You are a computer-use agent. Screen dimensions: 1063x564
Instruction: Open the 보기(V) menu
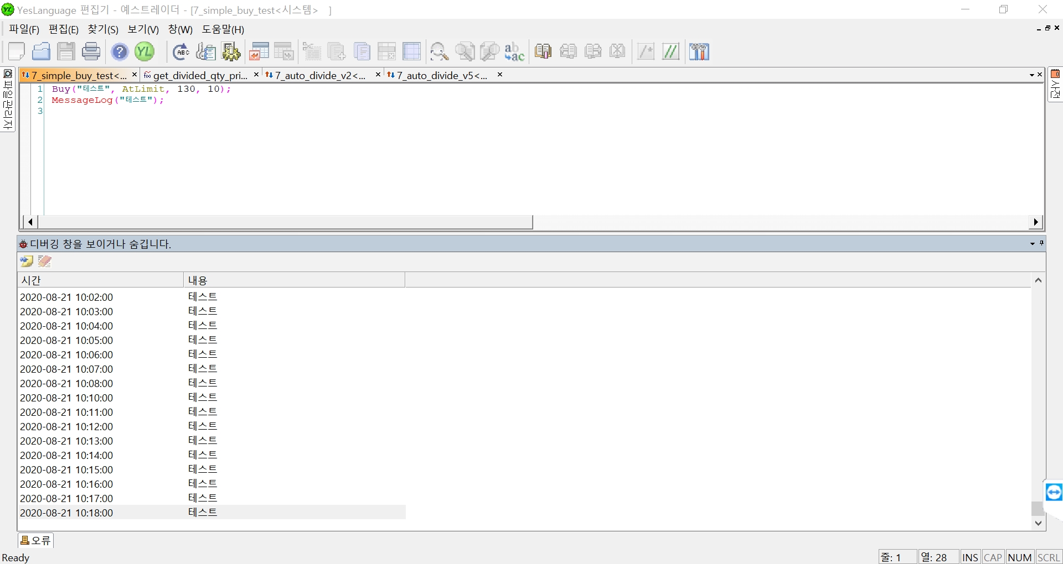click(x=143, y=29)
